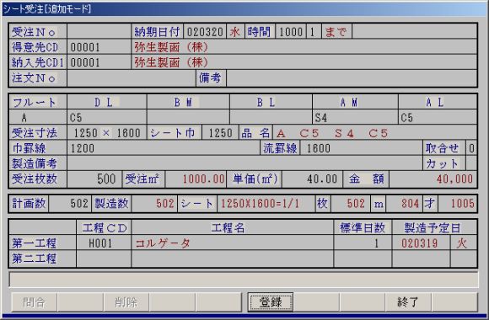Image resolution: width=489 pixels, height=320 pixels.
Task: Click the 終了 exit button
Action: coord(408,302)
